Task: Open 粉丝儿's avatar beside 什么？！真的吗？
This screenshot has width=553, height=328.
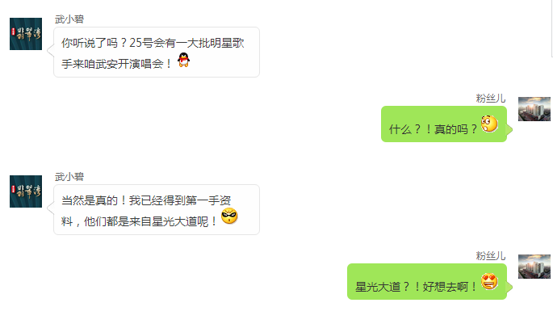Action: tap(534, 109)
